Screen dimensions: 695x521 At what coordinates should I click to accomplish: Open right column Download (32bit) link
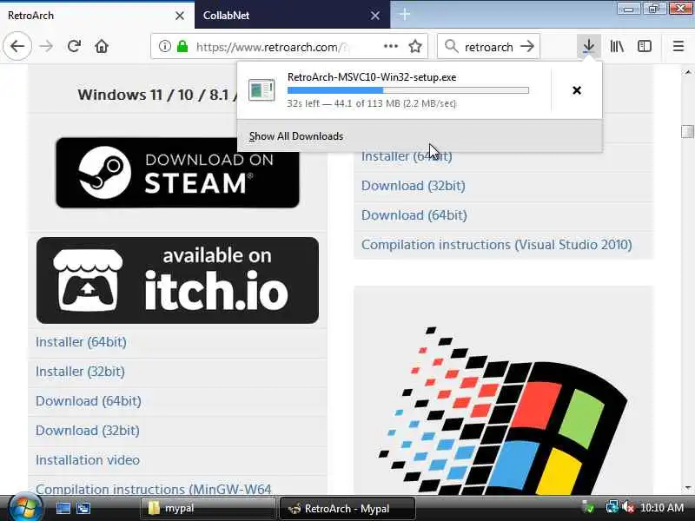(x=414, y=186)
